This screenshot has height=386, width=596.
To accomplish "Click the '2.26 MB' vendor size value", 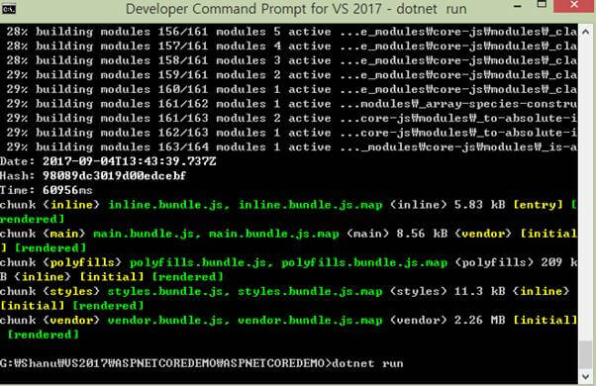I will pos(480,321).
